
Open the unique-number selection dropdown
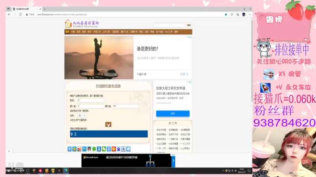tap(82, 115)
